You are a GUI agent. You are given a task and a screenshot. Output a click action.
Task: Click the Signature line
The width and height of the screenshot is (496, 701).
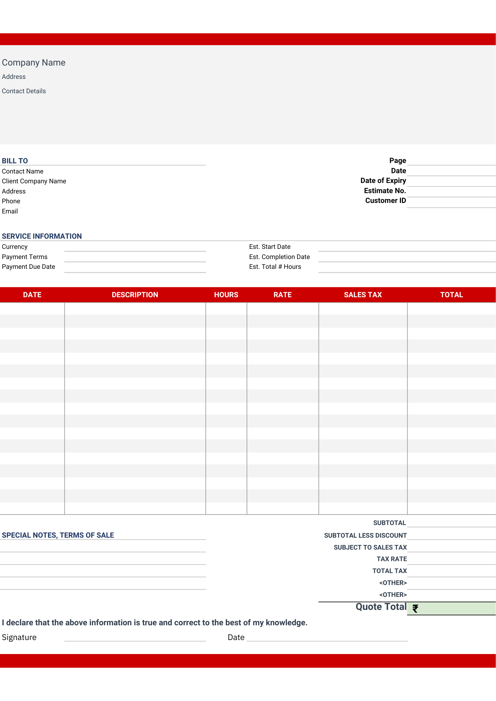[x=135, y=637]
